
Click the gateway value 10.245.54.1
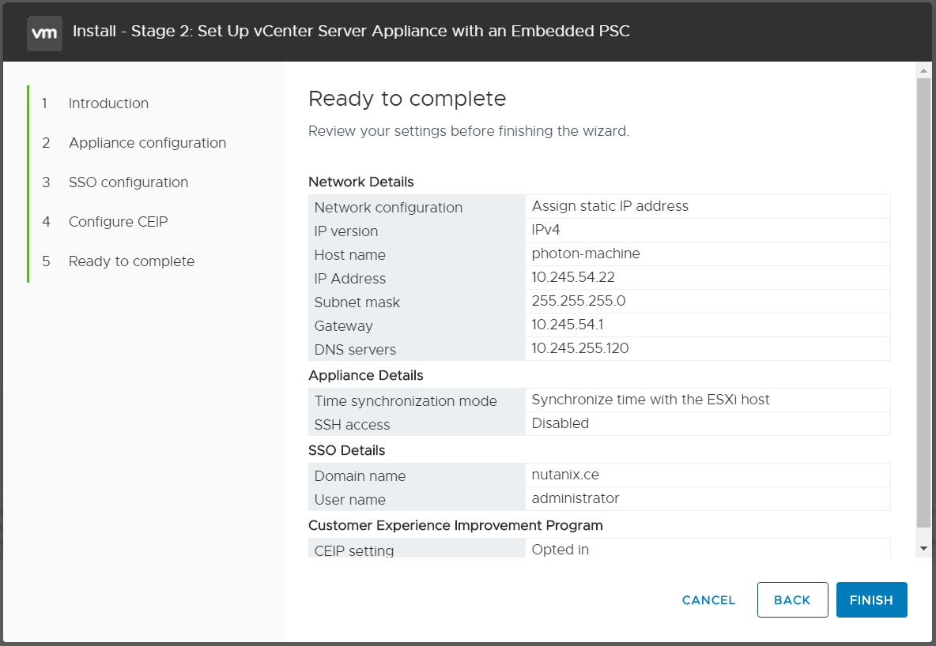pos(567,325)
